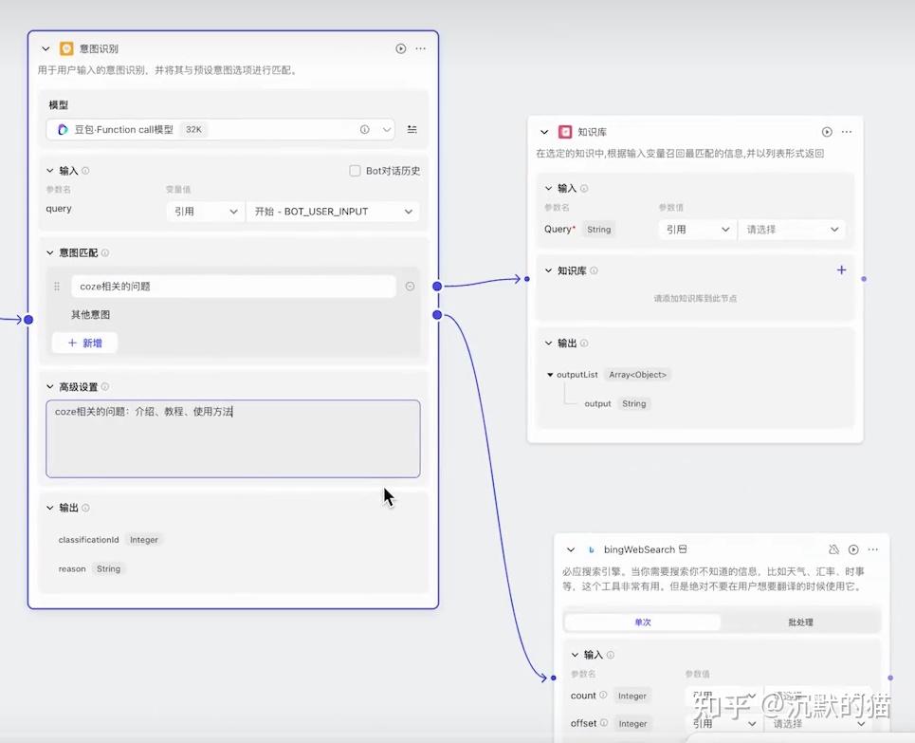Click info icon beside 知识库 section label

(x=595, y=270)
